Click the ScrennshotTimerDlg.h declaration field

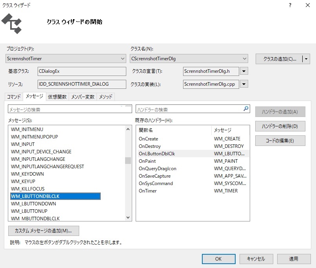[x=211, y=71]
